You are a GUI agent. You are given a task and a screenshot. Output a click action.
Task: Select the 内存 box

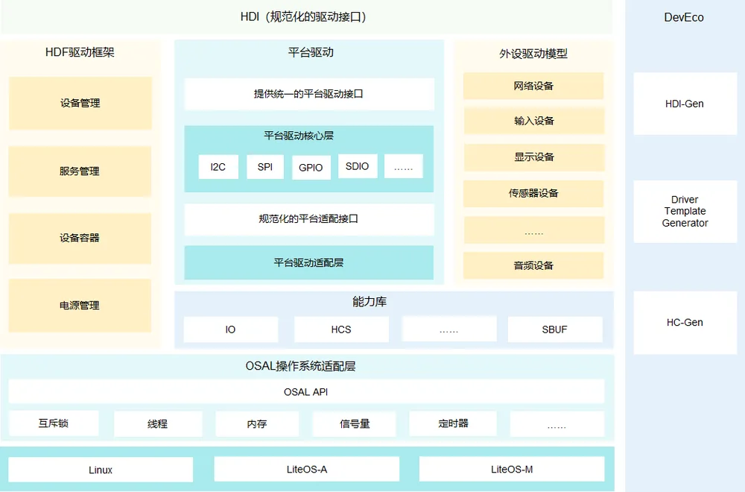pyautogui.click(x=257, y=423)
